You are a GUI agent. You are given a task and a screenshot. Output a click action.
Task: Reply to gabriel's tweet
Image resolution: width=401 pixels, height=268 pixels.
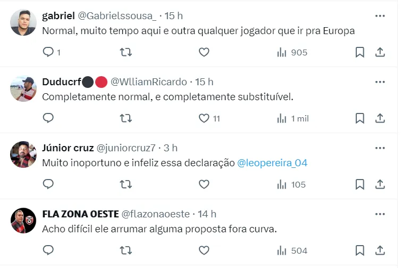(x=48, y=52)
